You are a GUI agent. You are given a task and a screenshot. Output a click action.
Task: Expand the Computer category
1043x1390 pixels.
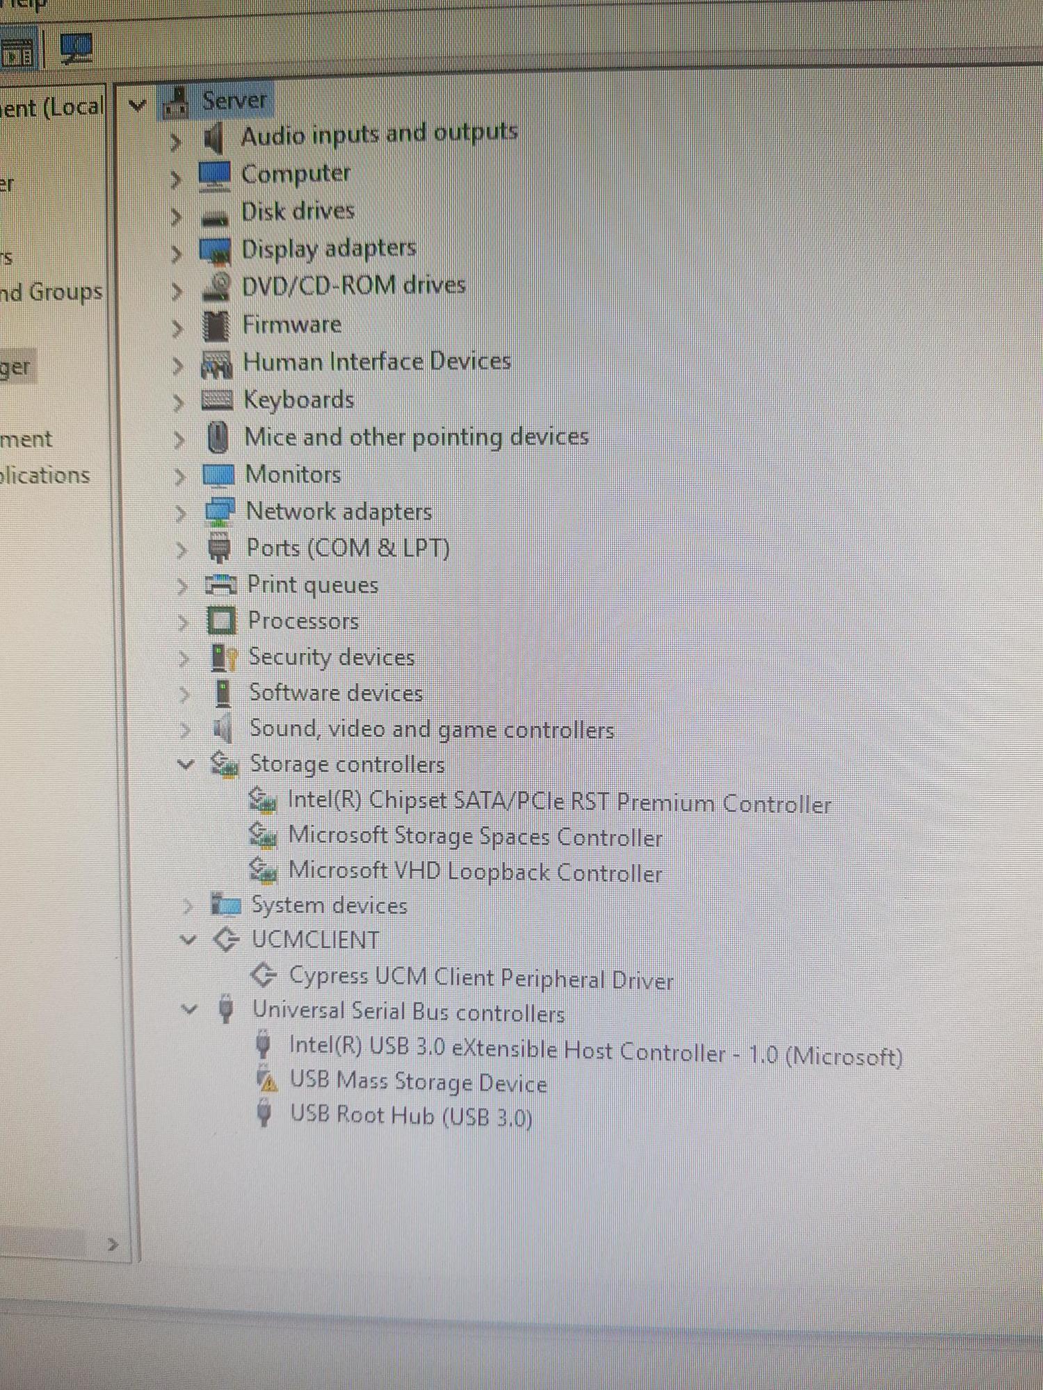pos(175,179)
